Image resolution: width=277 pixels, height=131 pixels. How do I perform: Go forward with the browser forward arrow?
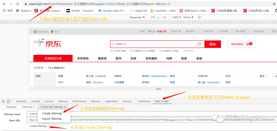pos(11,4)
